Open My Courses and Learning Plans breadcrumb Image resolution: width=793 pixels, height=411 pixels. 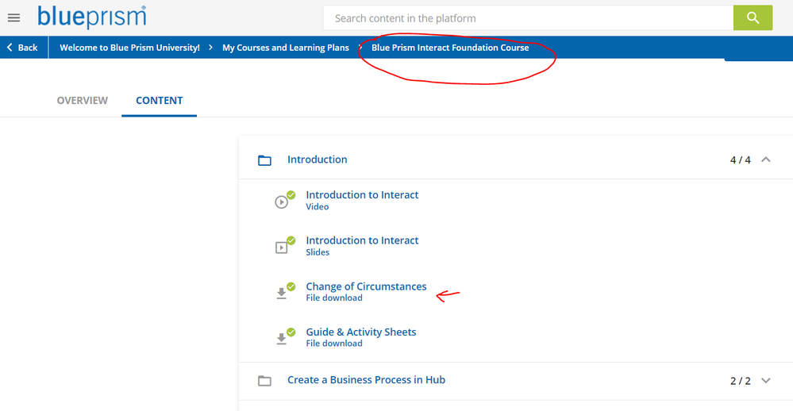tap(285, 48)
